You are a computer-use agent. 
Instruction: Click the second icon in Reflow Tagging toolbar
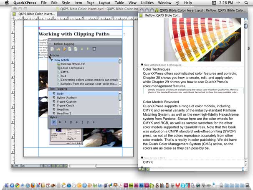pyautogui.click(x=58, y=49)
